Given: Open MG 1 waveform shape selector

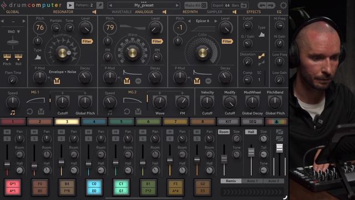Looking at the screenshot, I should point(35,100).
